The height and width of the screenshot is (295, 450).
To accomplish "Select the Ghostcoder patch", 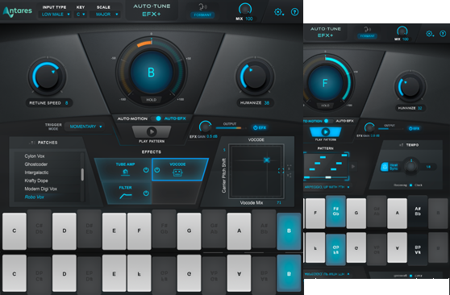I will coord(35,164).
